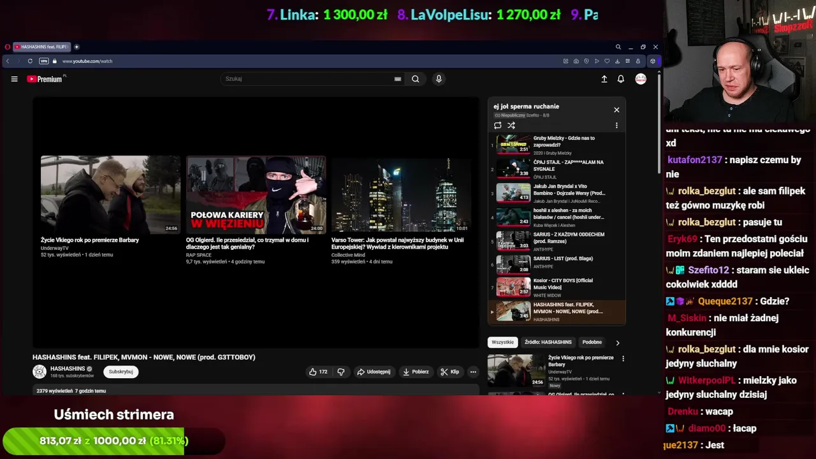
Task: Open the YouTube create/upload arrow icon
Action: click(x=604, y=79)
